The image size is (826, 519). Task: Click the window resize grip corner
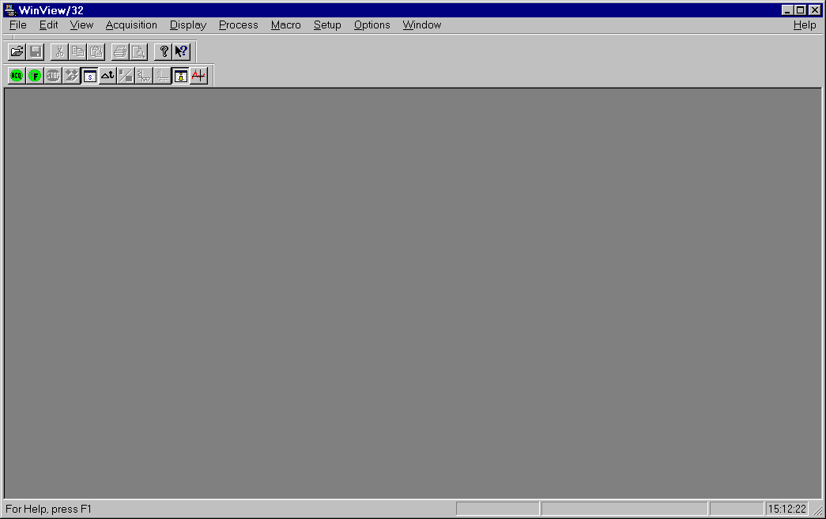coord(817,510)
